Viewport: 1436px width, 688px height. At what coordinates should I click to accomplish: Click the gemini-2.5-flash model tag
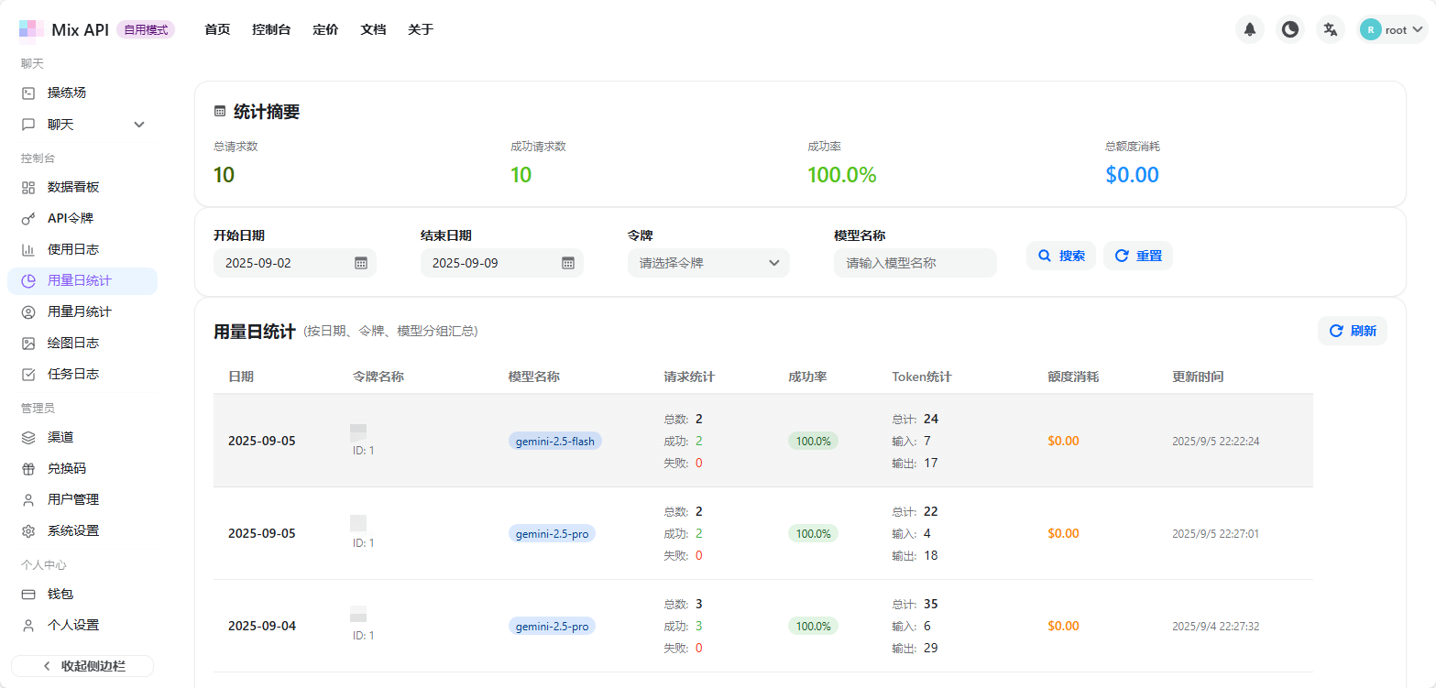click(x=554, y=441)
